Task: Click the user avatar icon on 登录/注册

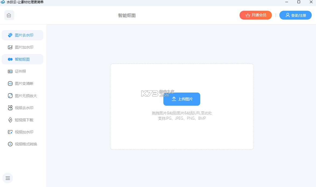Action: pyautogui.click(x=287, y=15)
